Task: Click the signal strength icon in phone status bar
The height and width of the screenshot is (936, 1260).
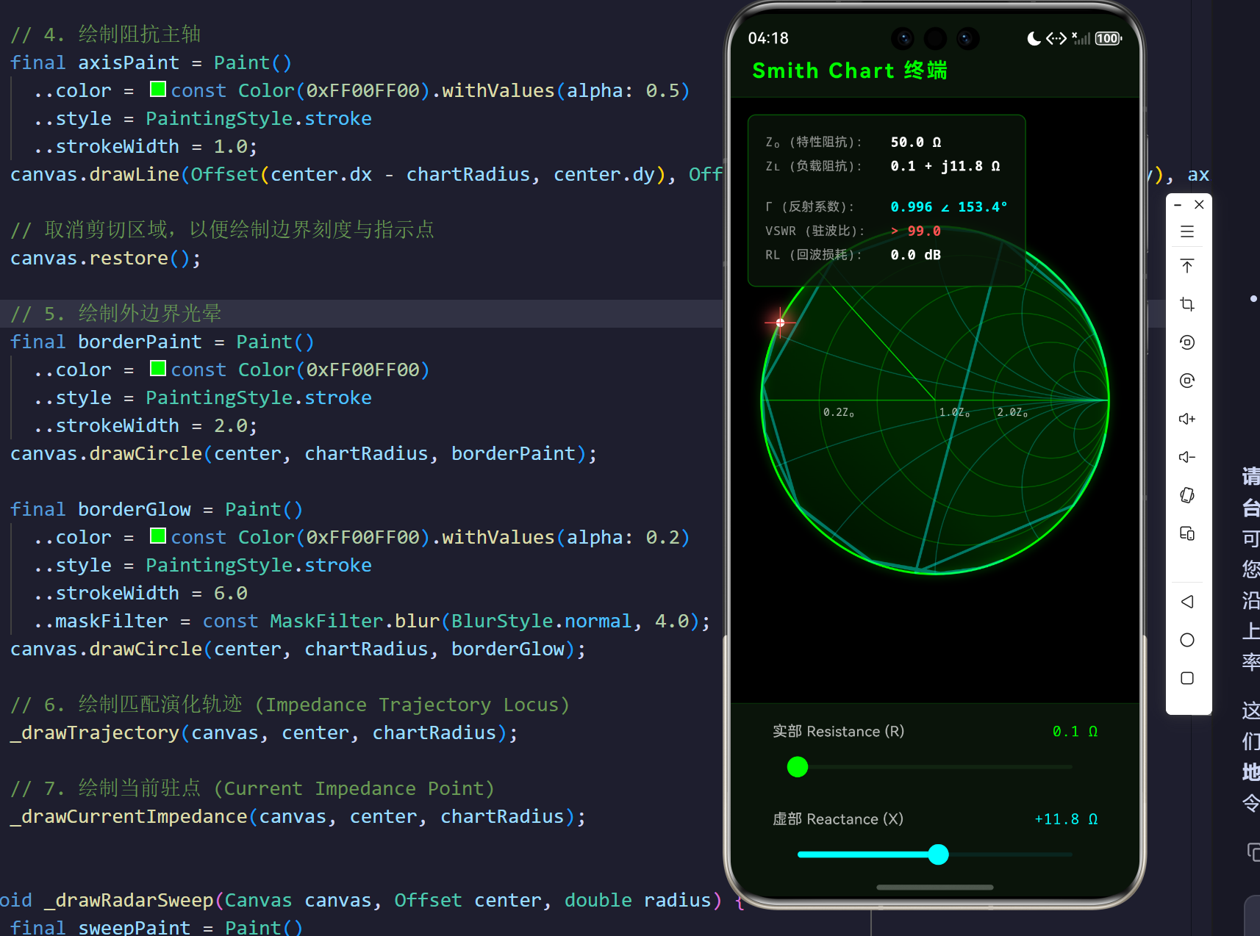Action: pyautogui.click(x=1081, y=38)
